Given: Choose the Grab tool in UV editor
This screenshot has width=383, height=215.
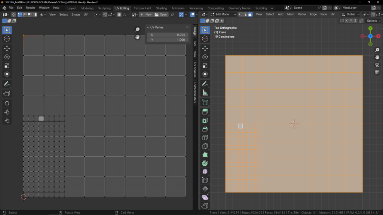Looking at the screenshot, I should pos(7,103).
